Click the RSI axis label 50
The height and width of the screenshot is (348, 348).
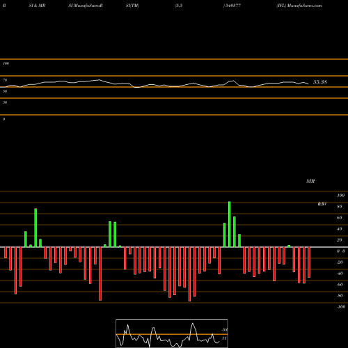[5, 91]
